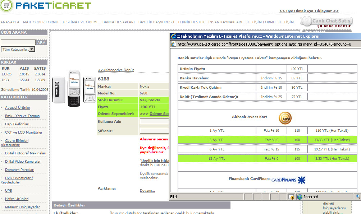The image size is (361, 214).
Task: Open BANKA HESAPLARI menu item
Action: [x=119, y=22]
